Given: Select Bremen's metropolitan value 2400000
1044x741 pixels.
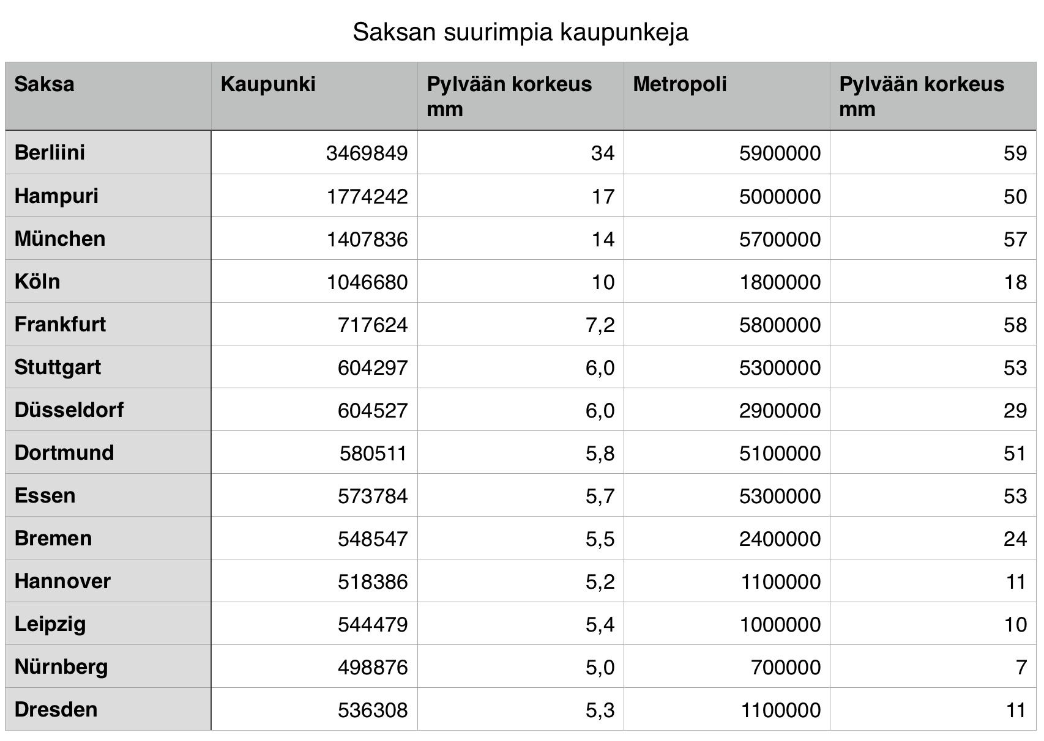Looking at the screenshot, I should click(780, 539).
